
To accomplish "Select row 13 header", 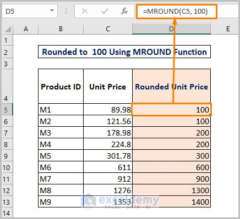I will pyautogui.click(x=7, y=201).
